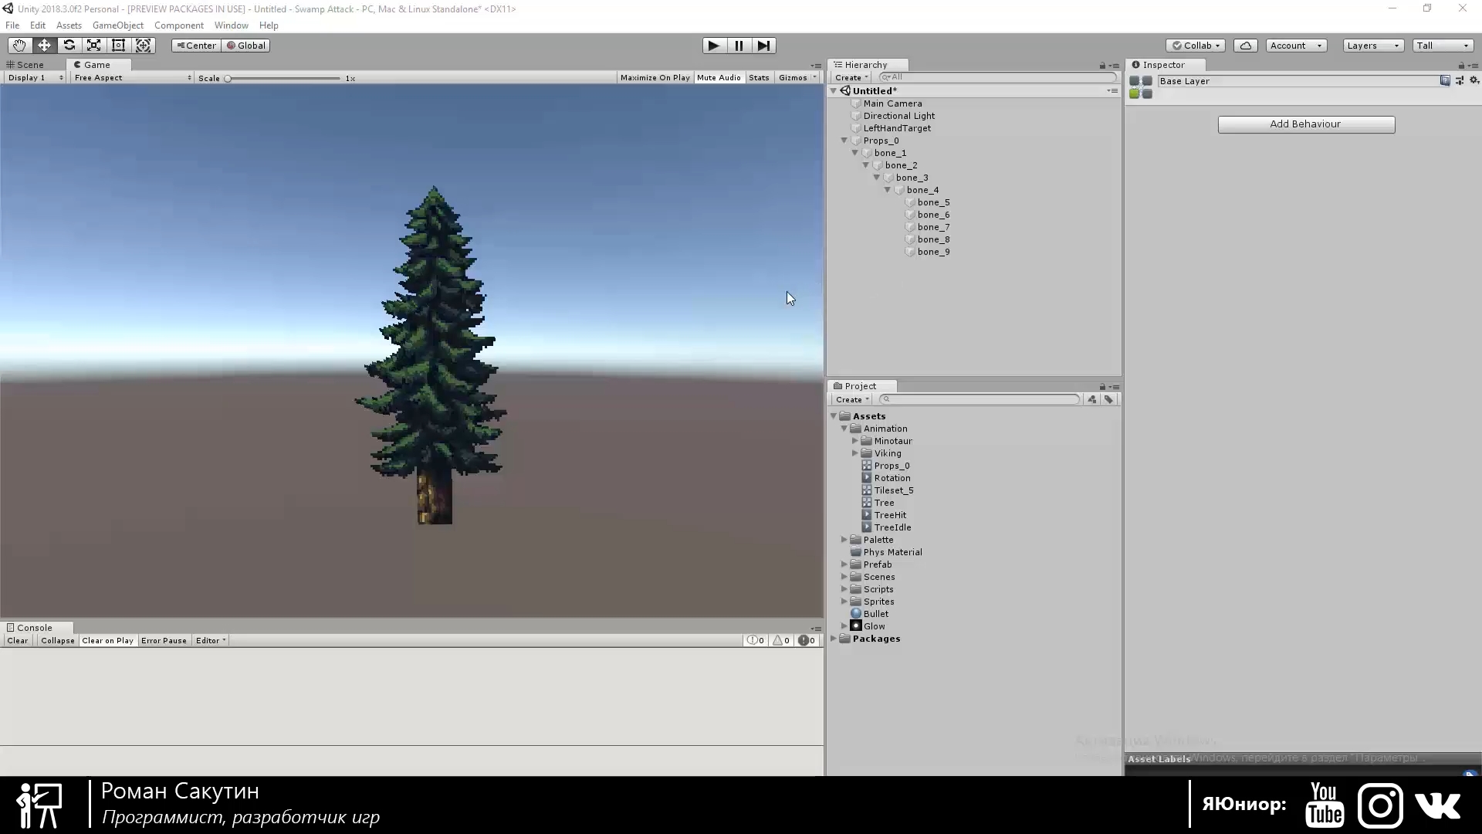This screenshot has width=1482, height=834.
Task: Toggle Error Pause in Console
Action: coord(162,640)
